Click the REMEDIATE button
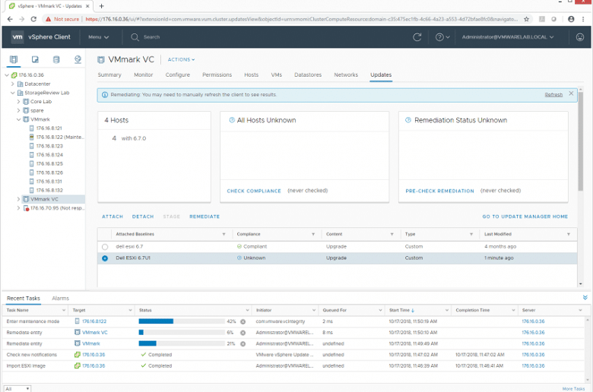 pyautogui.click(x=205, y=217)
